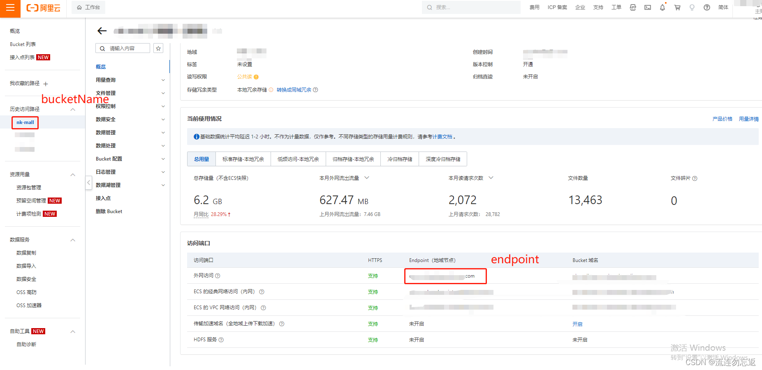Click 开启 for 传输加速域名
This screenshot has width=762, height=370.
[x=577, y=324]
